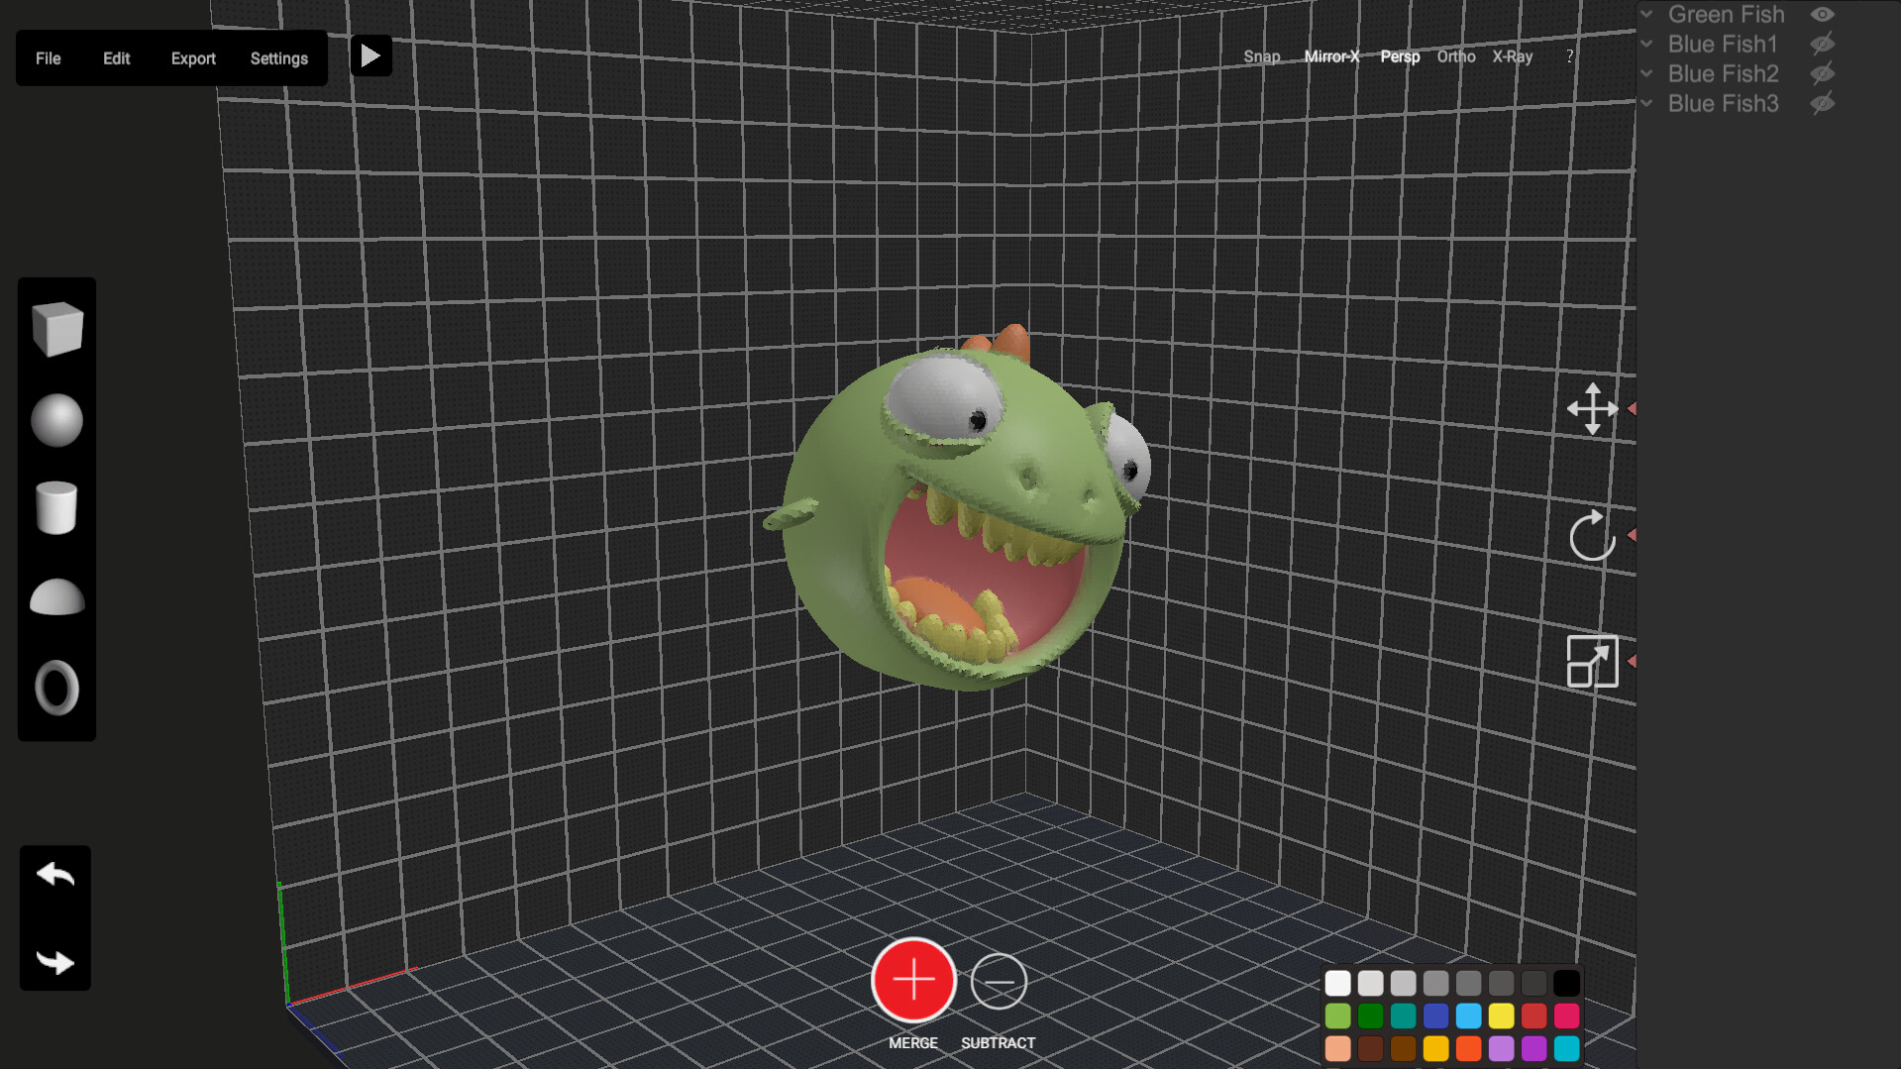Select the cylinder primitive tool
1901x1069 pixels.
pos(55,508)
